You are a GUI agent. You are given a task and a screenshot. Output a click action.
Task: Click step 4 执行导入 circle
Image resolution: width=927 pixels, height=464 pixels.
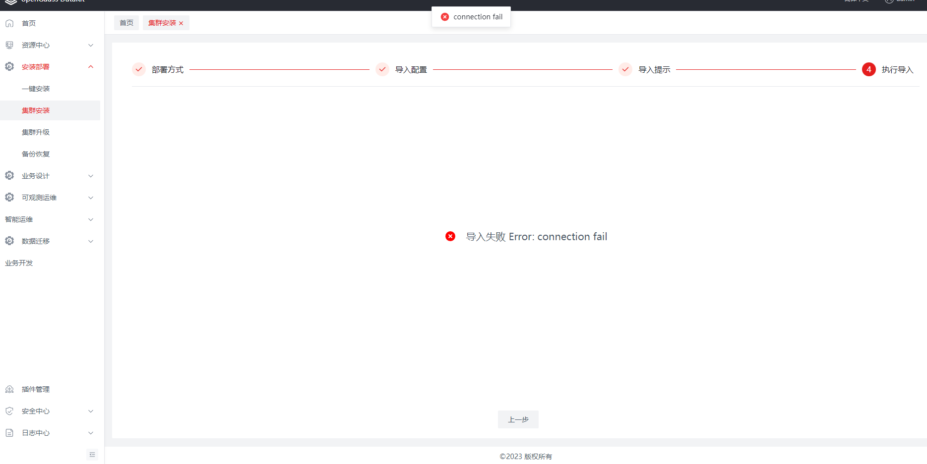pyautogui.click(x=868, y=69)
